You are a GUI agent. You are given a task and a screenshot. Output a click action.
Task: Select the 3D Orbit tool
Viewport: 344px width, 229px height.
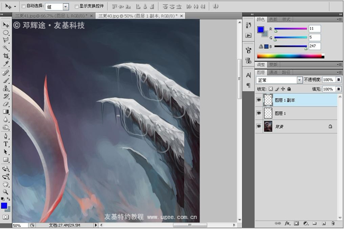(x=6, y=177)
